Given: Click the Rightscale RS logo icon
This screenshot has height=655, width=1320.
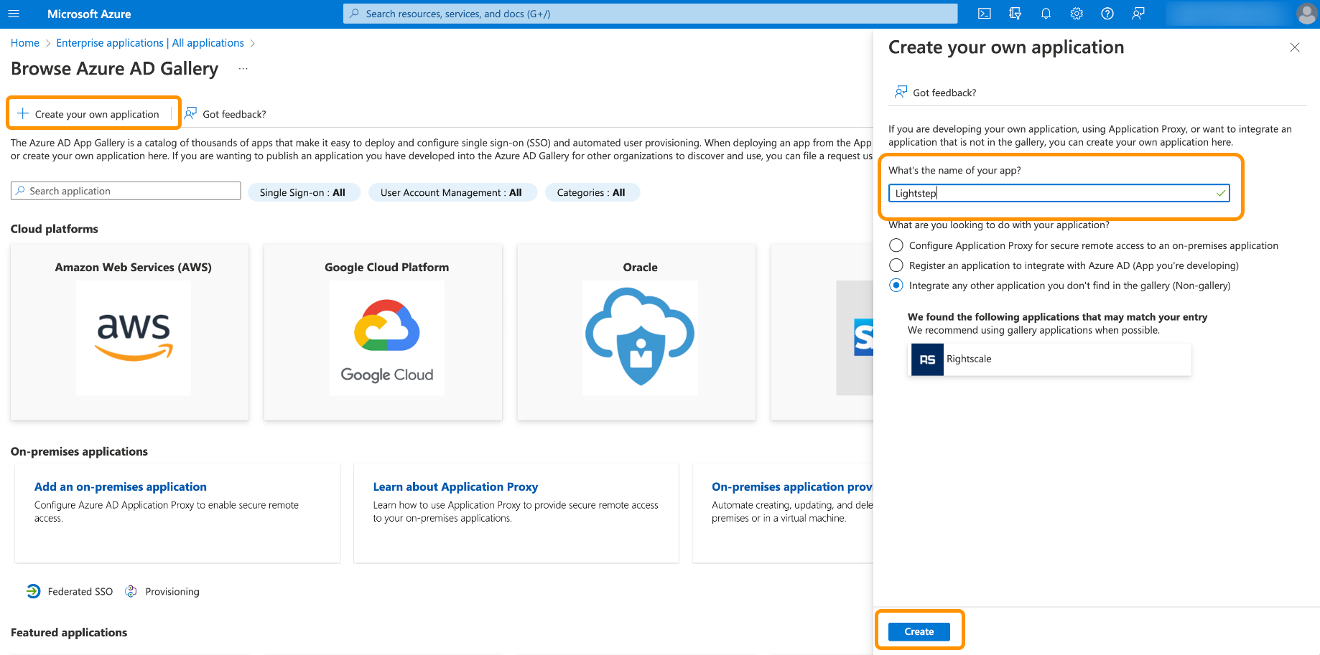Looking at the screenshot, I should (927, 359).
